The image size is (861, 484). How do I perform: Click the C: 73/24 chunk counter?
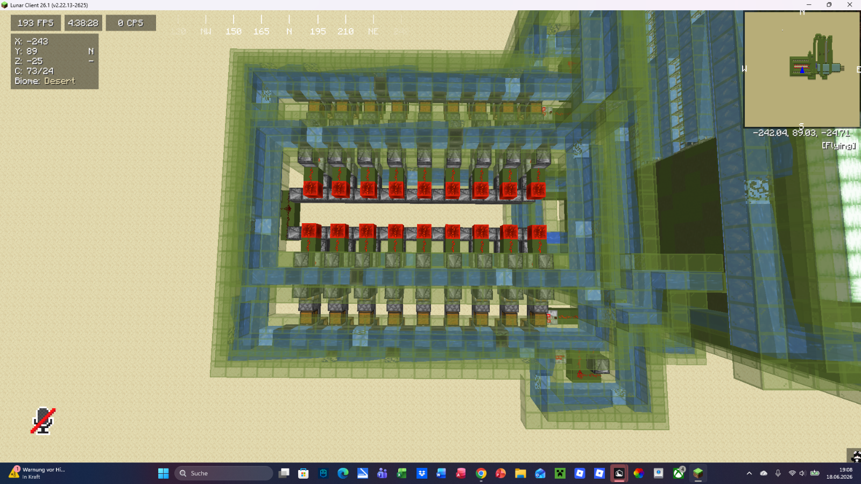34,71
